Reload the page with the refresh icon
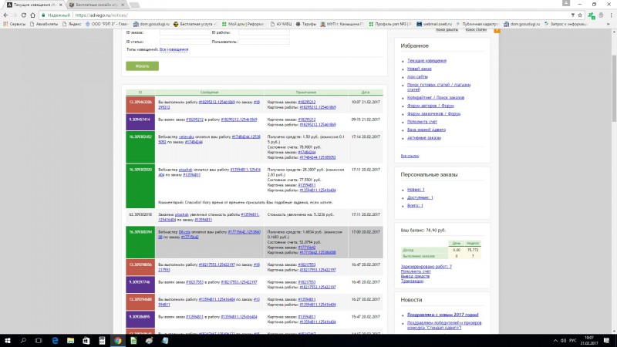The width and height of the screenshot is (617, 347). pos(24,15)
